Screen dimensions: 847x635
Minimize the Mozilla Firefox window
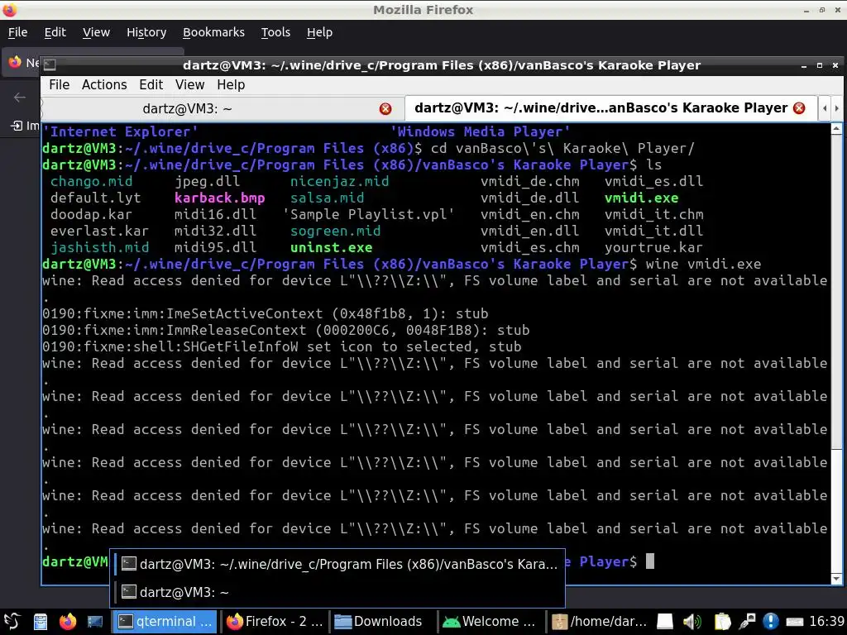point(806,10)
